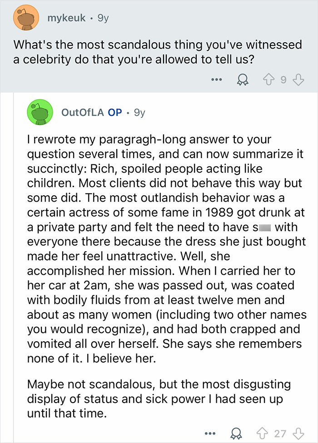The width and height of the screenshot is (318, 443).
Task: Give an award to OutOfLA's comment
Action: point(236,433)
